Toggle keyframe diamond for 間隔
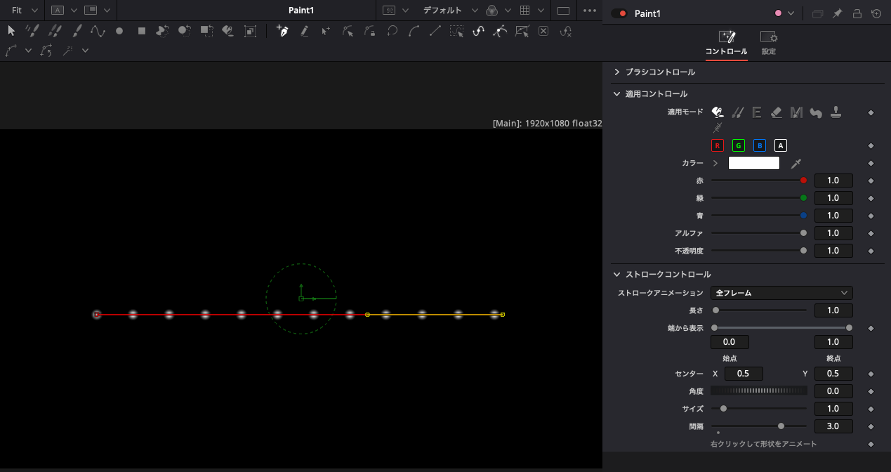891x472 pixels. tap(871, 426)
